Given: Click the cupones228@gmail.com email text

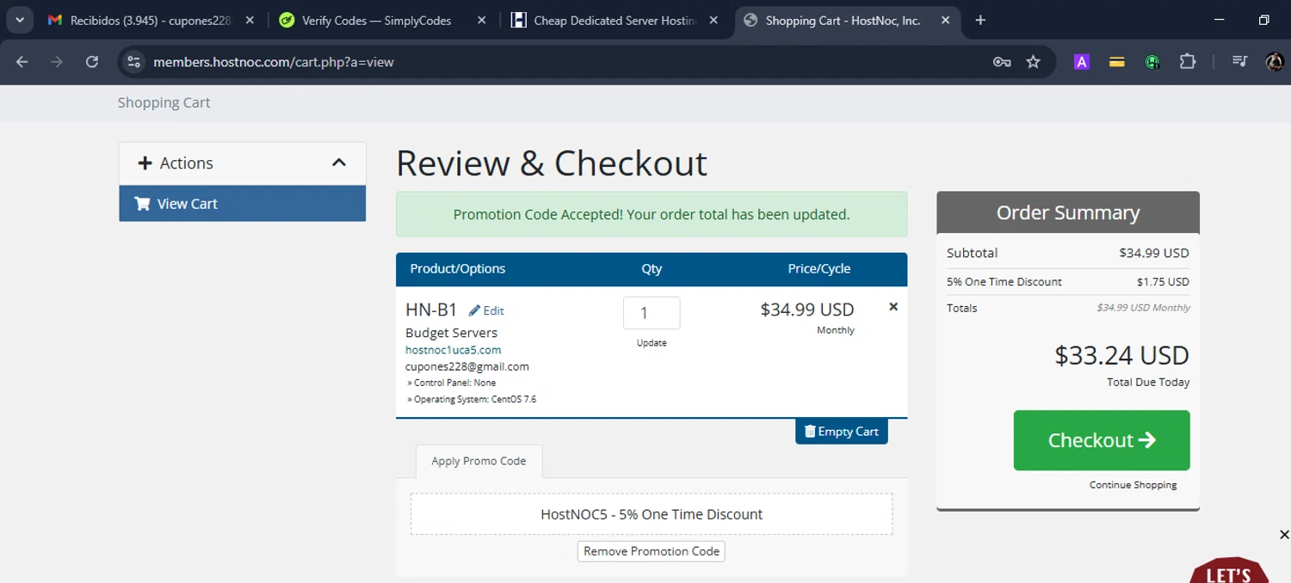Looking at the screenshot, I should [x=467, y=366].
